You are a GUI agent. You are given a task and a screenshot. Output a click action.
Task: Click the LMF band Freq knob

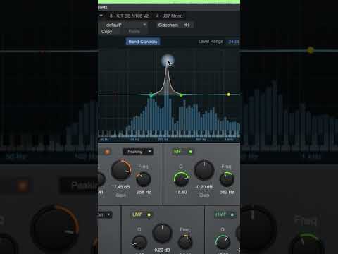(185, 242)
